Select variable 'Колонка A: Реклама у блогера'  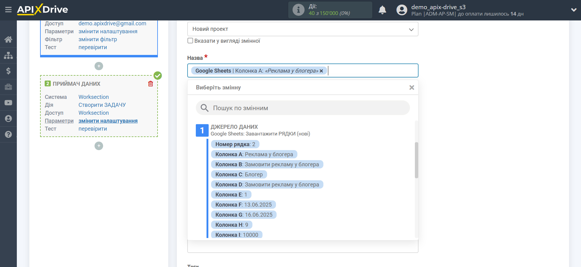tap(254, 154)
